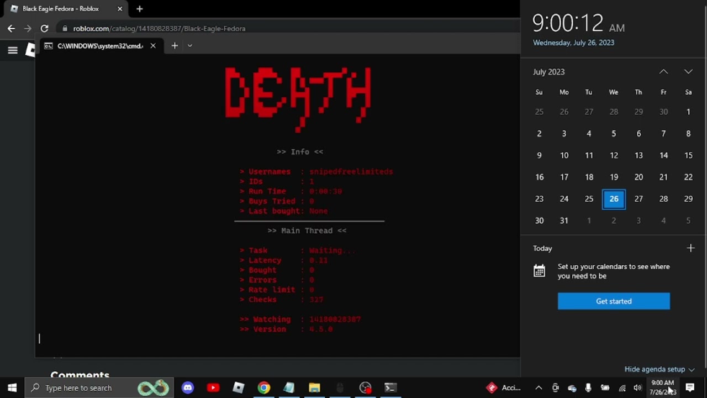The height and width of the screenshot is (398, 707).
Task: Open File Explorer folder icon in taskbar
Action: point(314,388)
